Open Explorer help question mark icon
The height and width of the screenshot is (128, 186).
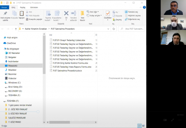[x=144, y=7]
